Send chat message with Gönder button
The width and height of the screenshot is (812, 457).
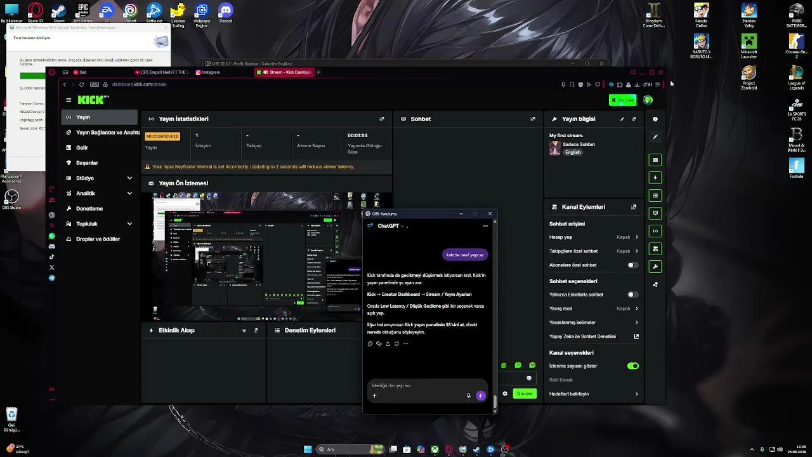[525, 394]
